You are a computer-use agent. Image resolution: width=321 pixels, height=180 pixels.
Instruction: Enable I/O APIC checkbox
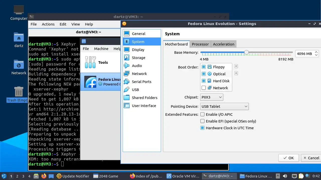pyautogui.click(x=202, y=114)
